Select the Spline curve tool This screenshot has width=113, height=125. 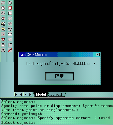point(3,13)
